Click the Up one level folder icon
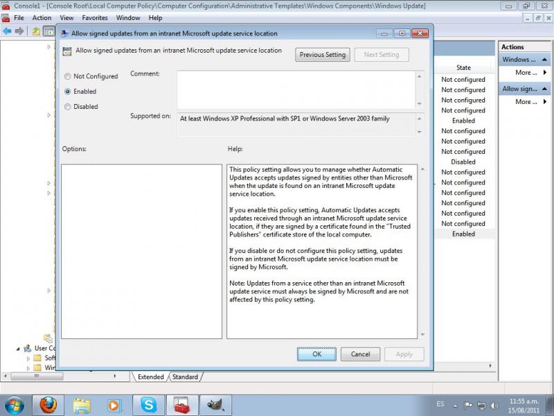The image size is (554, 416). click(x=37, y=31)
